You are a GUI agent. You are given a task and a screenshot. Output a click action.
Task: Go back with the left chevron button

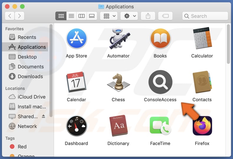click(10, 16)
